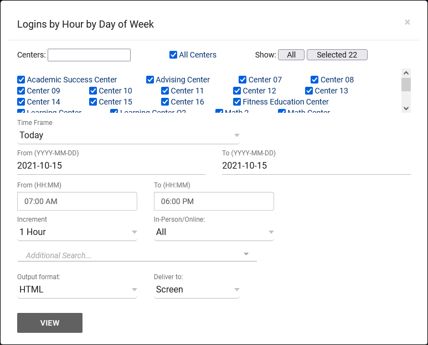The width and height of the screenshot is (428, 345).
Task: Expand the Deliver to dropdown
Action: (x=197, y=290)
